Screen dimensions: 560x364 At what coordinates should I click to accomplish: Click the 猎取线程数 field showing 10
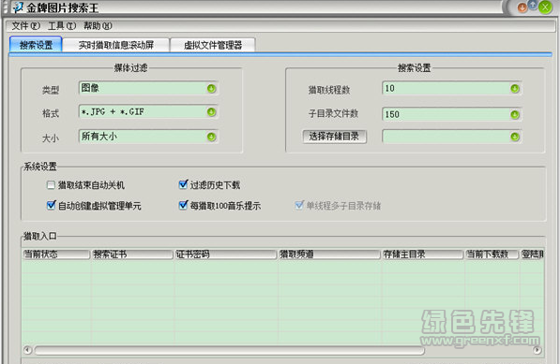click(452, 88)
